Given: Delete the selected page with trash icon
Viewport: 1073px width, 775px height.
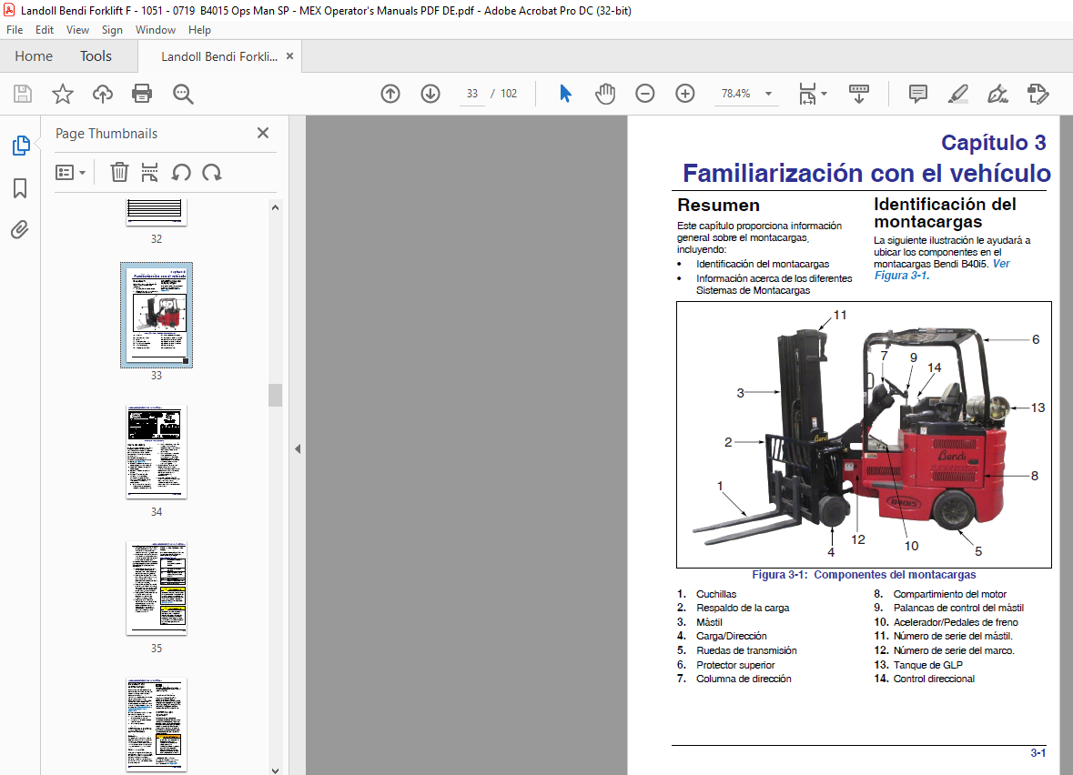Looking at the screenshot, I should (x=119, y=173).
